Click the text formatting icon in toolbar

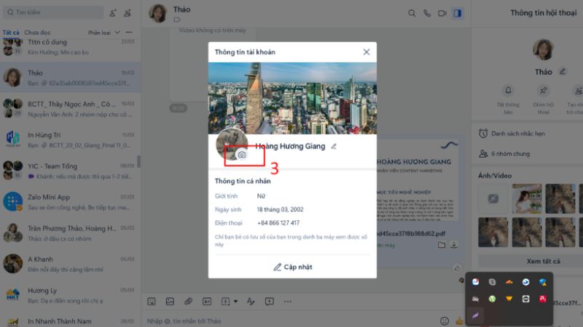pos(251,302)
